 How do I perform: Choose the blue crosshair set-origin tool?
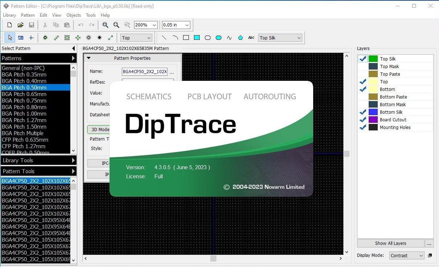(x=32, y=38)
